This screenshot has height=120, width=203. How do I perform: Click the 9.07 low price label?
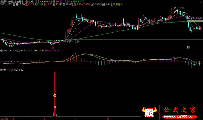[x=11, y=46]
